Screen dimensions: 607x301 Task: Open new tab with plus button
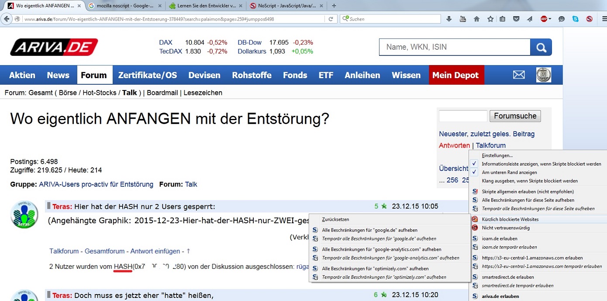334,6
